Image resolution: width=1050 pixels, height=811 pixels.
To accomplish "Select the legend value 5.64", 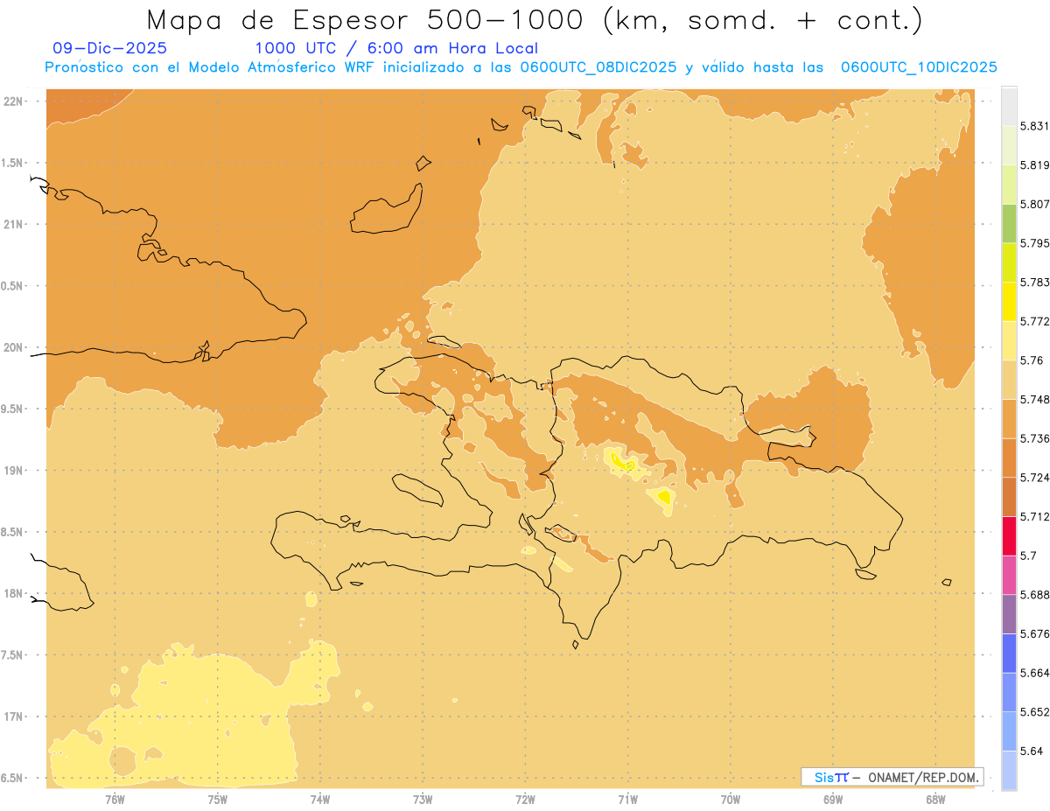I will click(1032, 751).
